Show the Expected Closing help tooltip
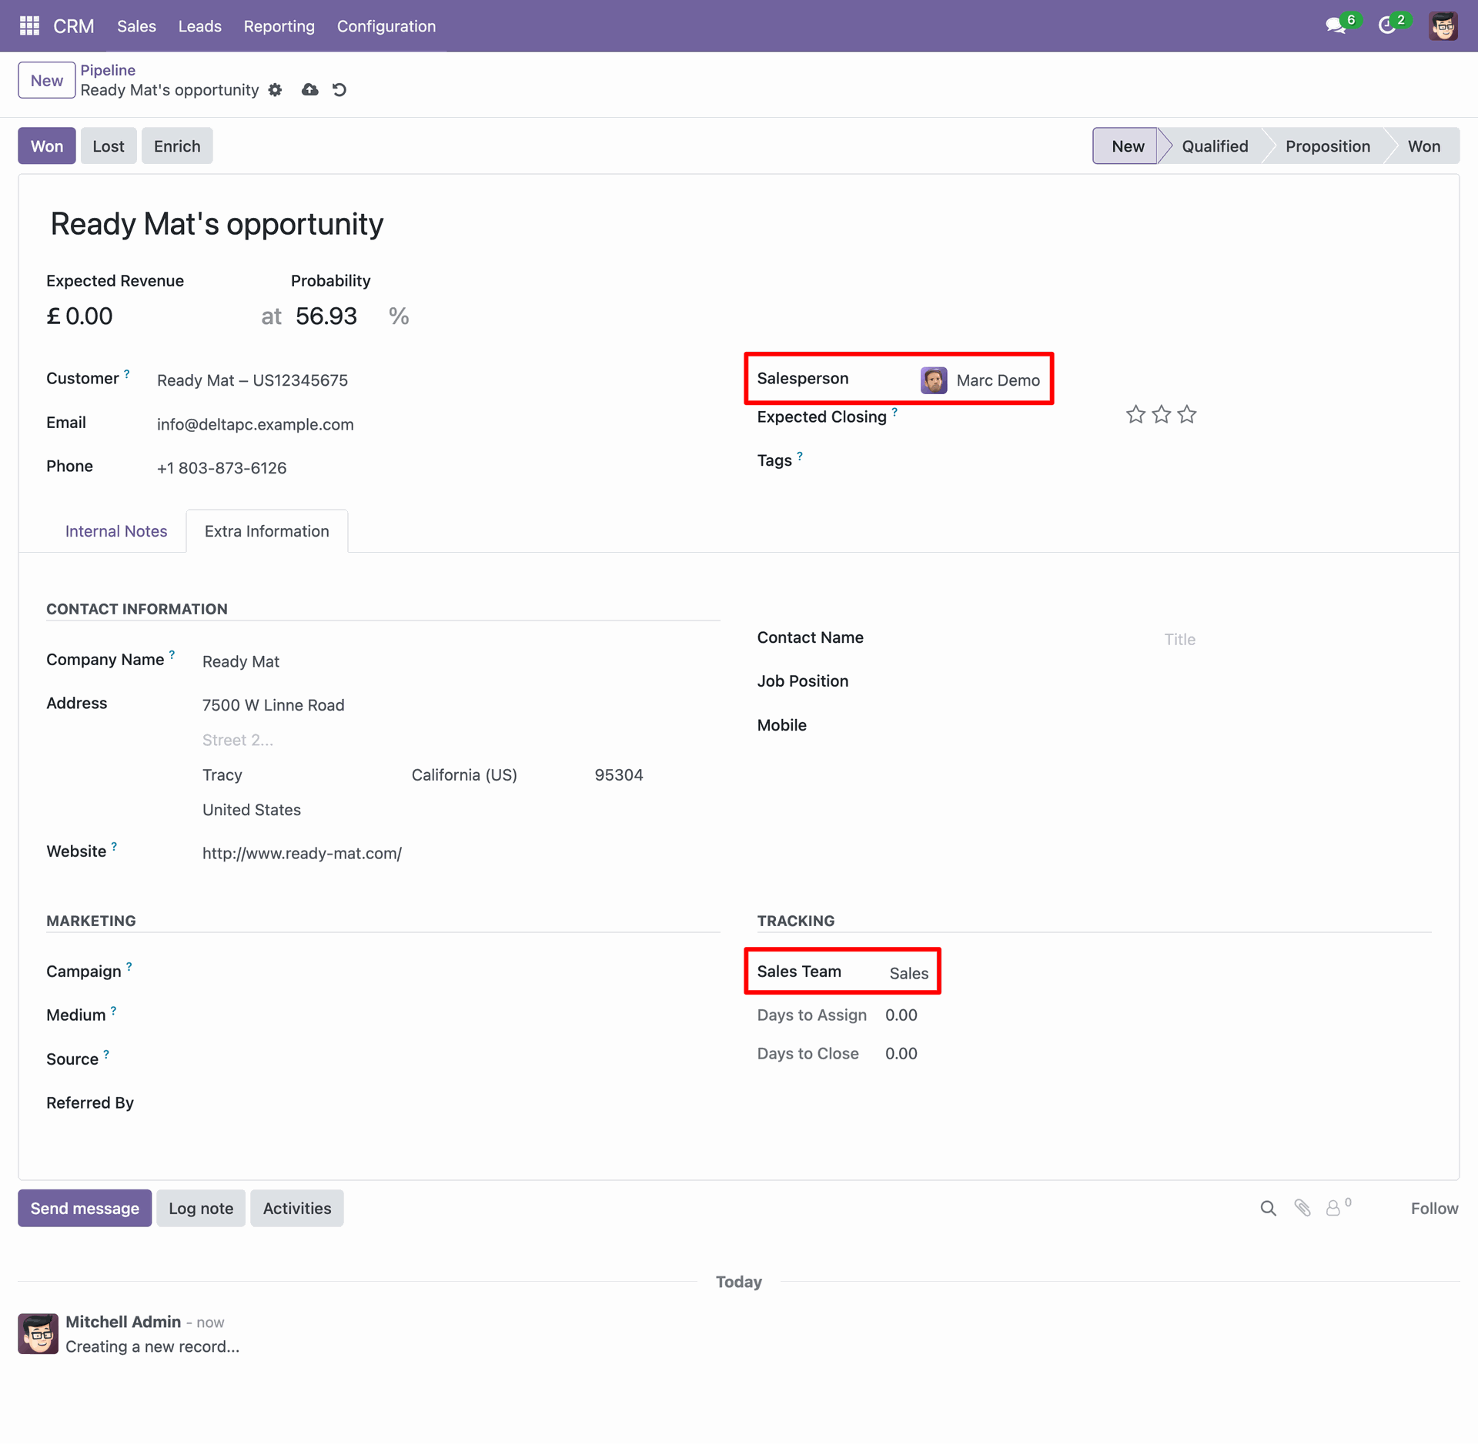This screenshot has width=1478, height=1445. [894, 412]
